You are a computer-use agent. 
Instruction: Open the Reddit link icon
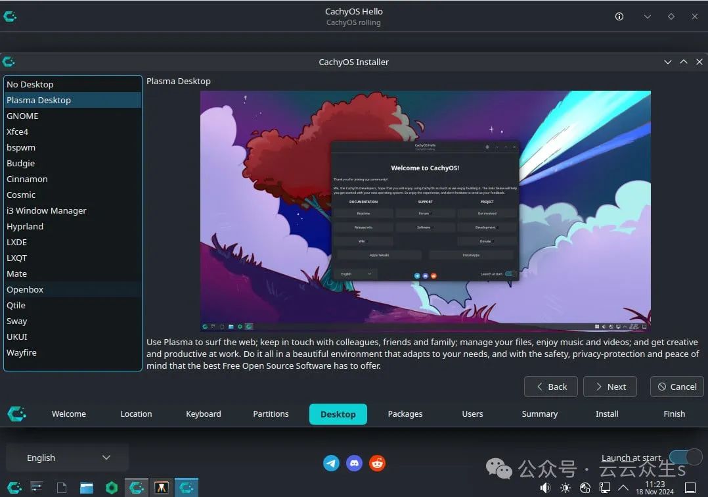click(x=378, y=463)
